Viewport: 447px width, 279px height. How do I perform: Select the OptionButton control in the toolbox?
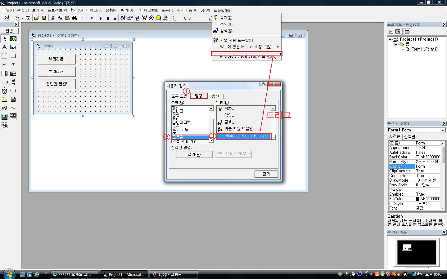(x=13, y=64)
